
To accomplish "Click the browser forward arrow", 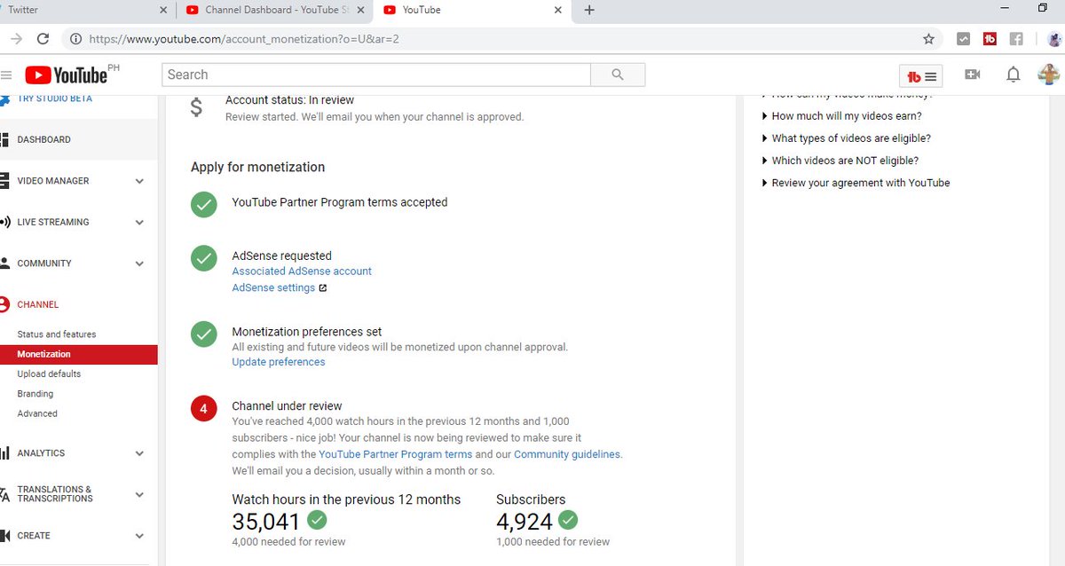I will (x=15, y=39).
